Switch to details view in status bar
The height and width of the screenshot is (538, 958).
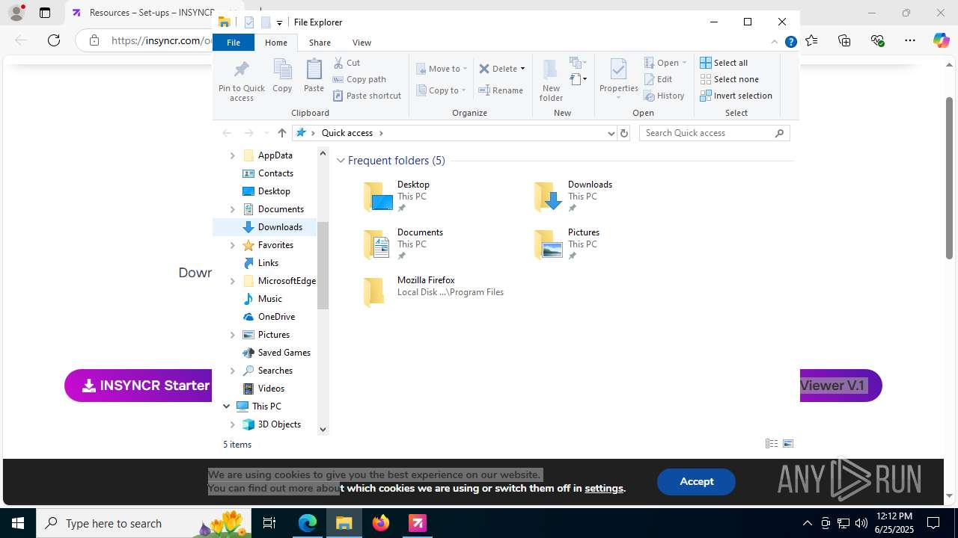click(772, 444)
